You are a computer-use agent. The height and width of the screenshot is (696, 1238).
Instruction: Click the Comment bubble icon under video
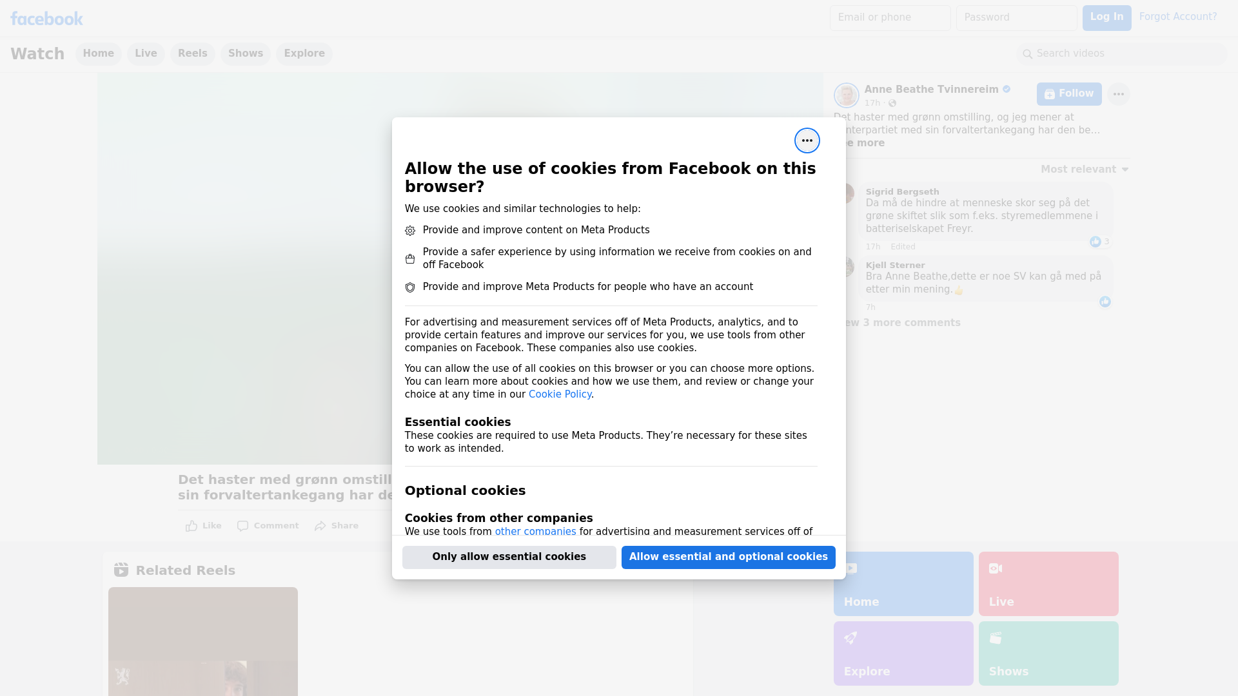242,526
